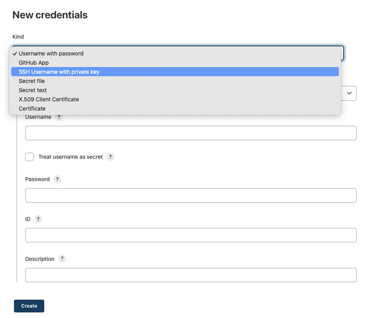368x318 pixels.
Task: Choose Secret file from the Kind list
Action: (31, 81)
